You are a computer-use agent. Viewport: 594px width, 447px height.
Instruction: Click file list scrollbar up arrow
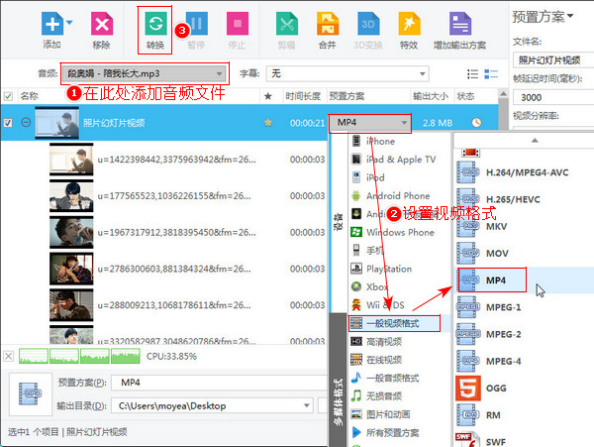503,93
